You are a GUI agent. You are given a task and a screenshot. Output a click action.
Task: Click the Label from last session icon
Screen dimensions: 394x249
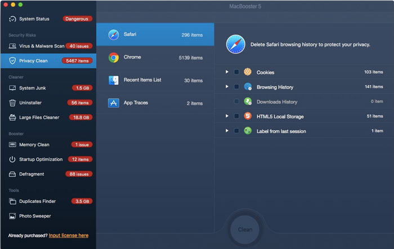tap(248, 131)
